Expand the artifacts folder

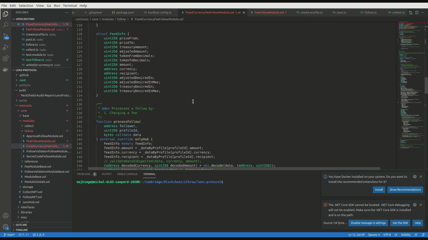(x=42, y=85)
